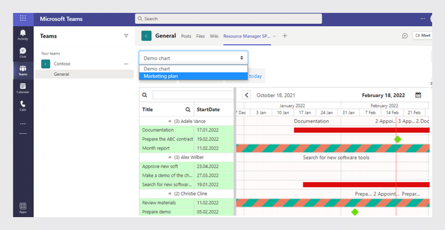
Task: Click the magnifier in Title column header
Action: (188, 110)
